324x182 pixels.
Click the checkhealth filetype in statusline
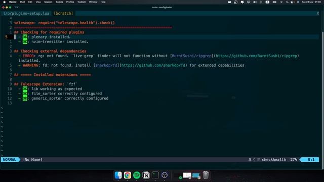click(x=274, y=160)
